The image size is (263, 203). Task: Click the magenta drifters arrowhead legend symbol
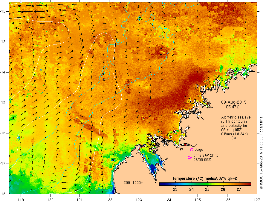189,158
